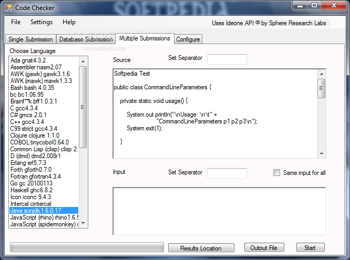Click the Results Location button

tap(201, 248)
